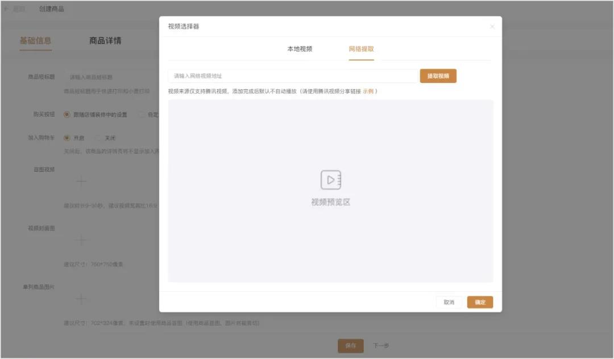Click the network video URL input field
The width and height of the screenshot is (614, 359).
click(293, 76)
